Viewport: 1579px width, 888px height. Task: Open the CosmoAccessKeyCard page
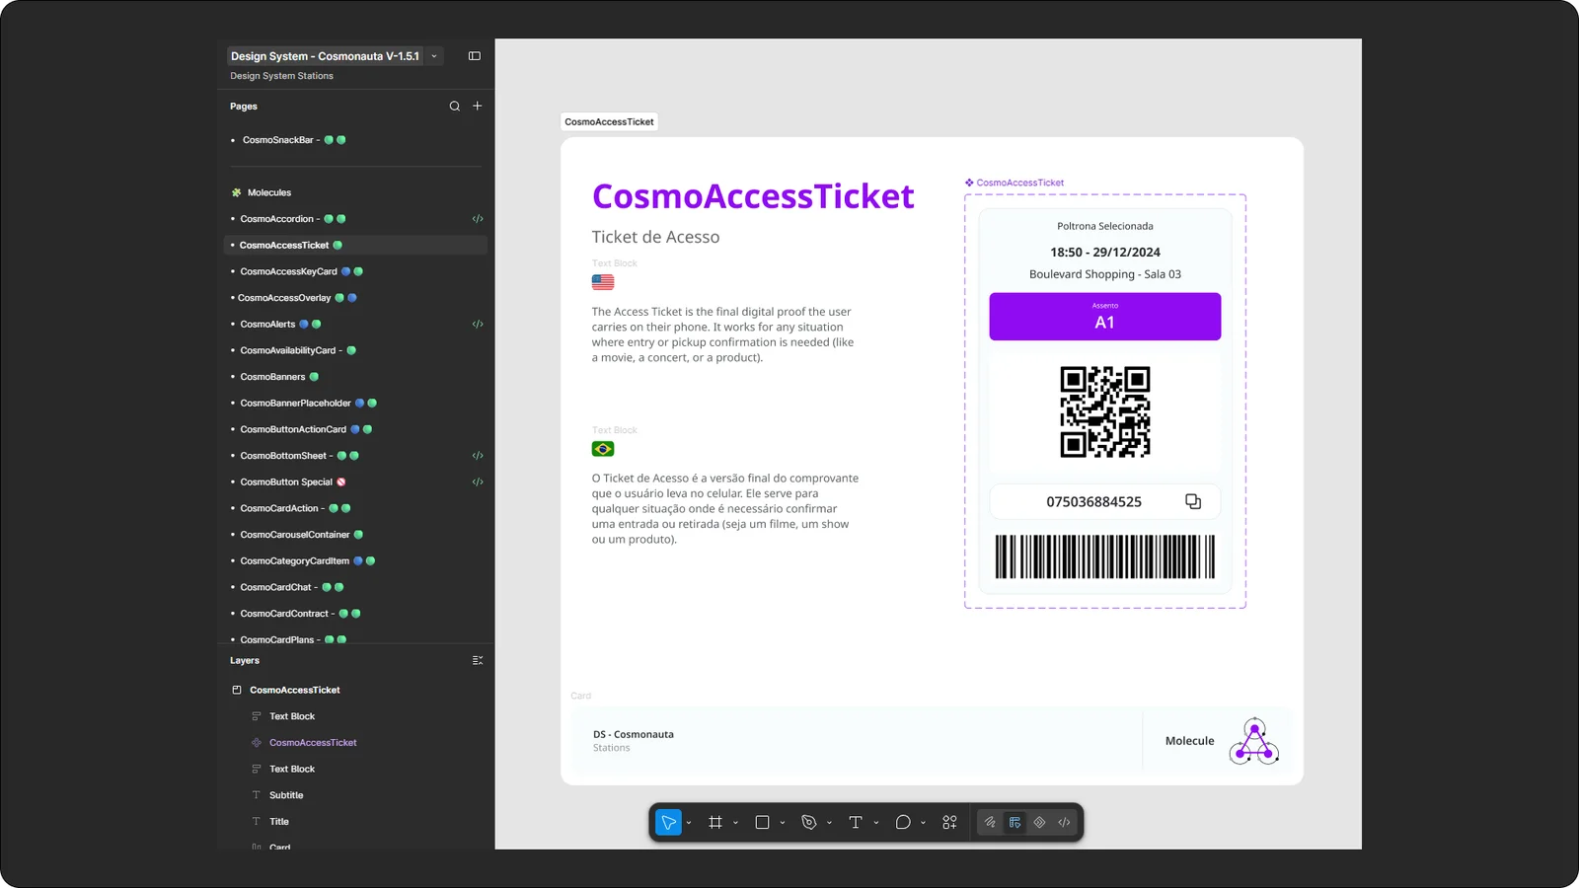tap(355, 271)
